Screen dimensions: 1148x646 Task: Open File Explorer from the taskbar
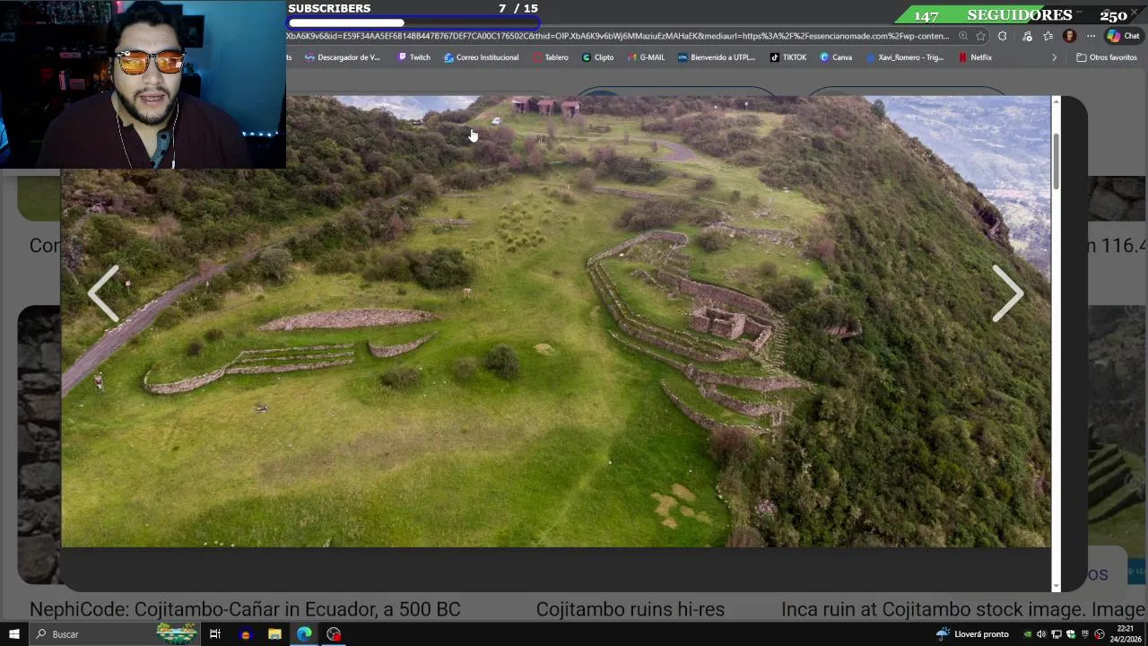click(x=274, y=634)
